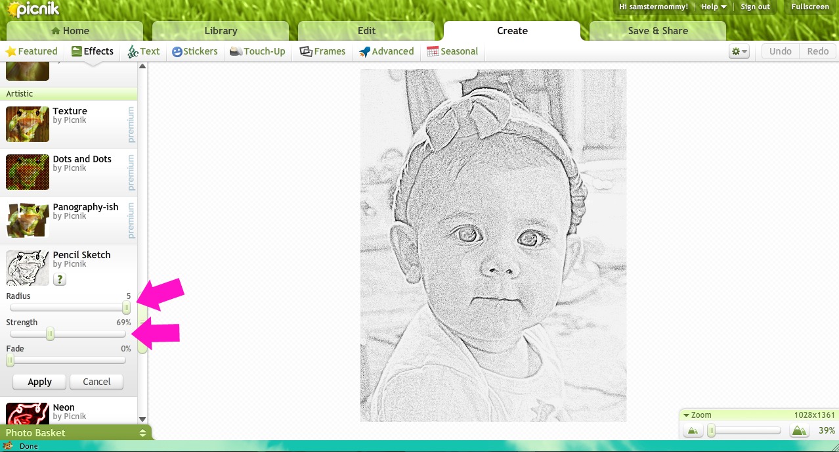Click the Done status bar text
Screen dimensions: 839x452
pos(29,446)
